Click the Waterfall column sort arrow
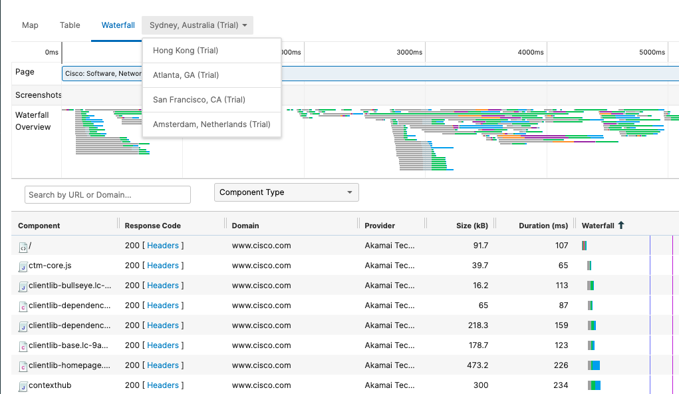The height and width of the screenshot is (394, 679). (621, 226)
